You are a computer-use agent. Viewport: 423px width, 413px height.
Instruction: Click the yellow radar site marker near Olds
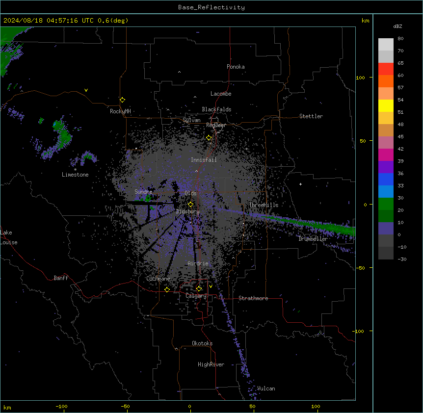tap(190, 205)
